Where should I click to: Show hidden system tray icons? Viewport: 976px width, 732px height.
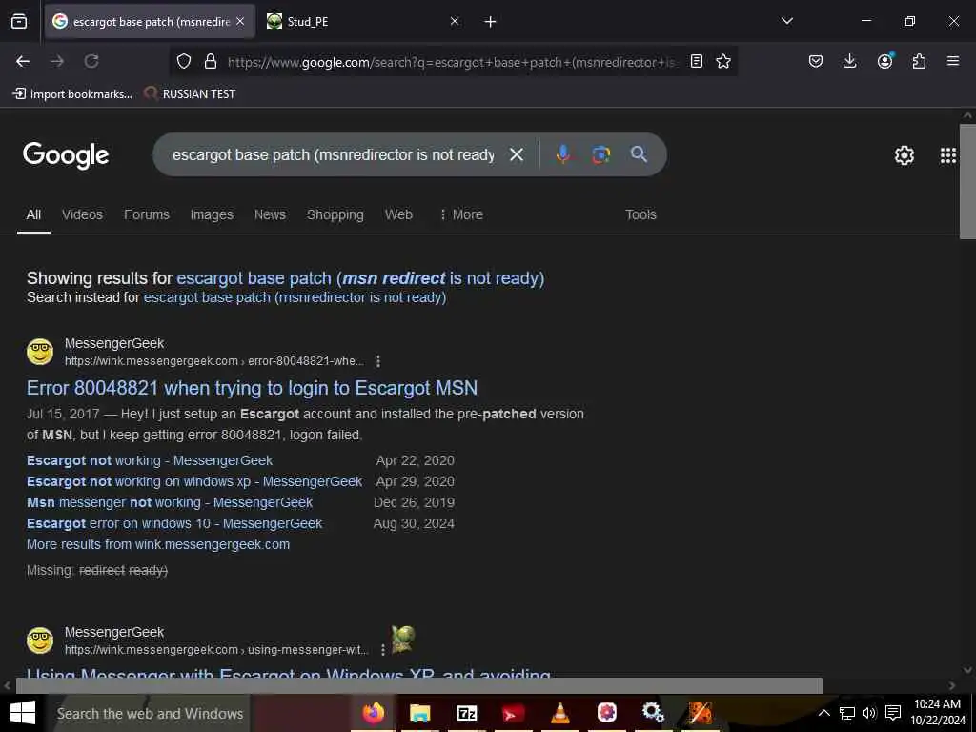pos(823,713)
